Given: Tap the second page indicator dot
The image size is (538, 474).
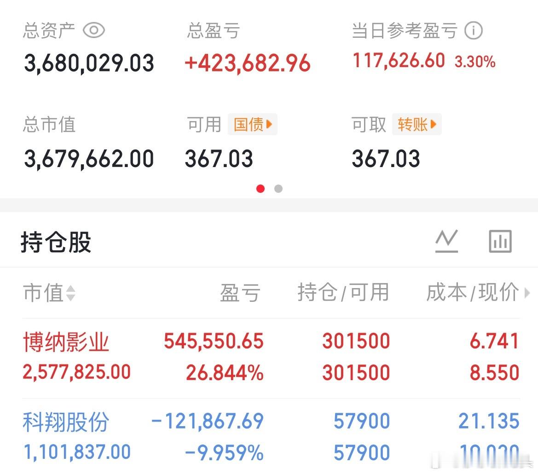Looking at the screenshot, I should click(278, 189).
